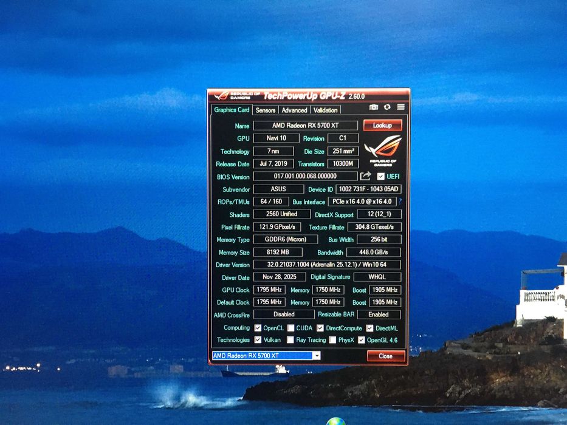The width and height of the screenshot is (567, 425).
Task: Open the GPU selection dropdown
Action: (317, 356)
